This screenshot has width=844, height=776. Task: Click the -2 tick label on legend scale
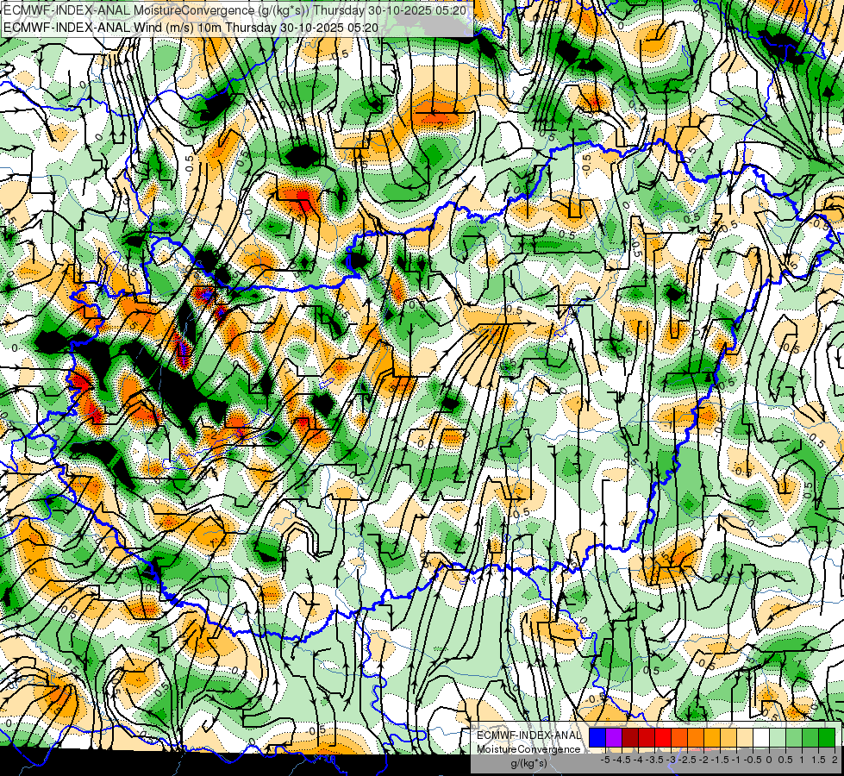[704, 760]
